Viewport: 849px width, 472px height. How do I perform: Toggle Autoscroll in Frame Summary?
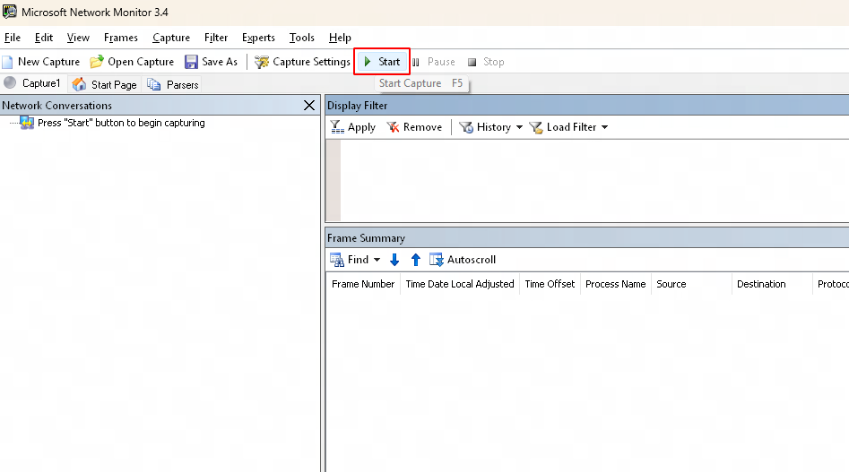[463, 260]
